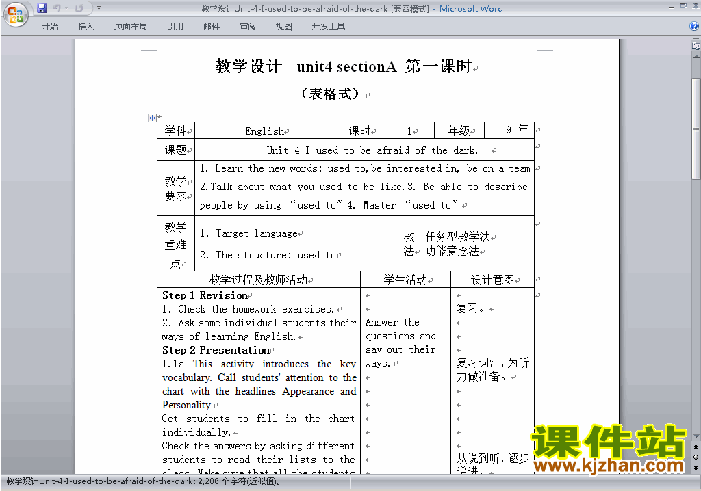The height and width of the screenshot is (491, 701).
Task: Click the 9 年 table cell
Action: pyautogui.click(x=509, y=130)
